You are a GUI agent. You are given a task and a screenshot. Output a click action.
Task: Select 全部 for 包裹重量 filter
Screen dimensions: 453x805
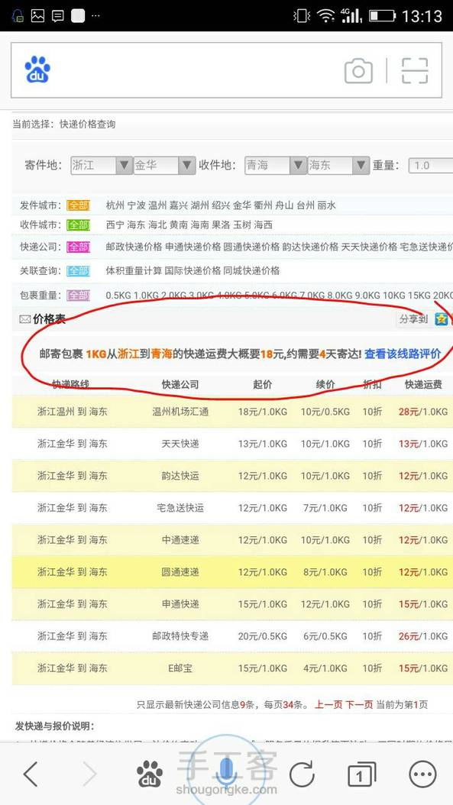(78, 296)
